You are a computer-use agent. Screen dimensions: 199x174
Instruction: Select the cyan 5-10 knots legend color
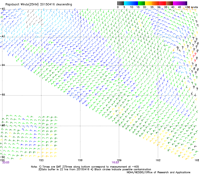(127, 3)
